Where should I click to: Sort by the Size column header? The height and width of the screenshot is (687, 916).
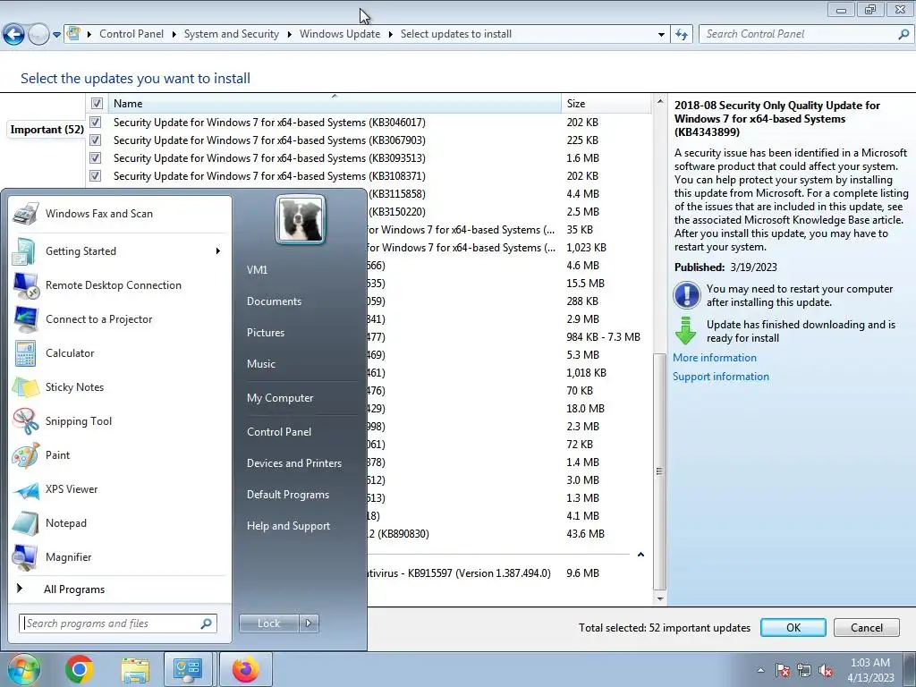tap(606, 104)
